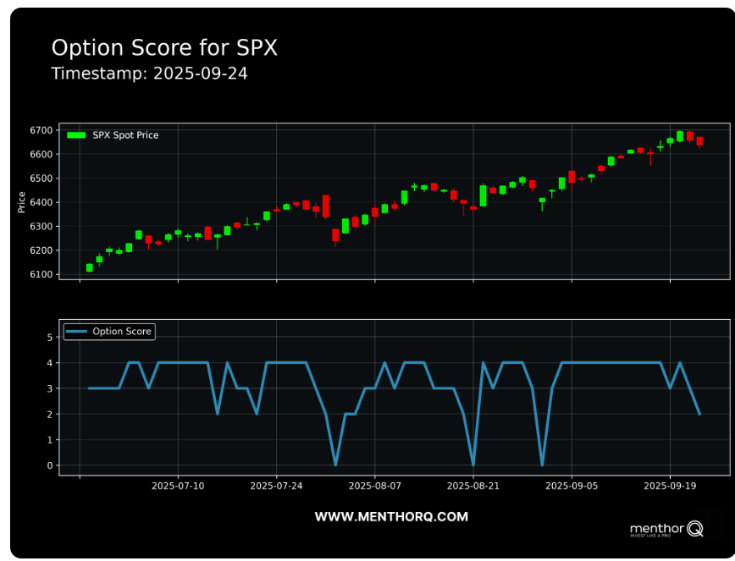Click the 6100 price axis tick label
The image size is (735, 561).
(41, 274)
